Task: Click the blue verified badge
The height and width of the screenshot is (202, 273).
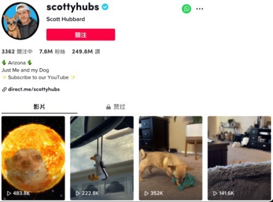Action: 105,7
